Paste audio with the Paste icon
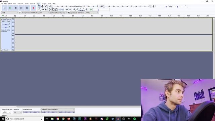This screenshot has width=215, height=121. [56, 10]
